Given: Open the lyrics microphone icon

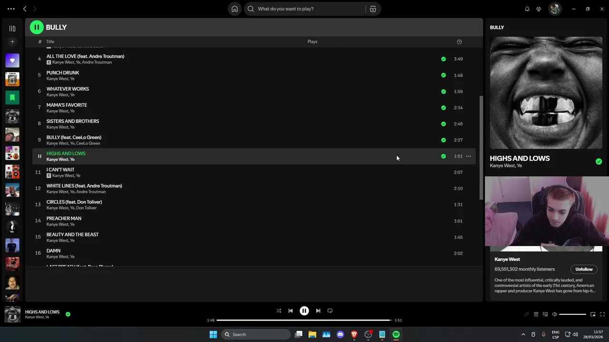Looking at the screenshot, I should point(527,314).
